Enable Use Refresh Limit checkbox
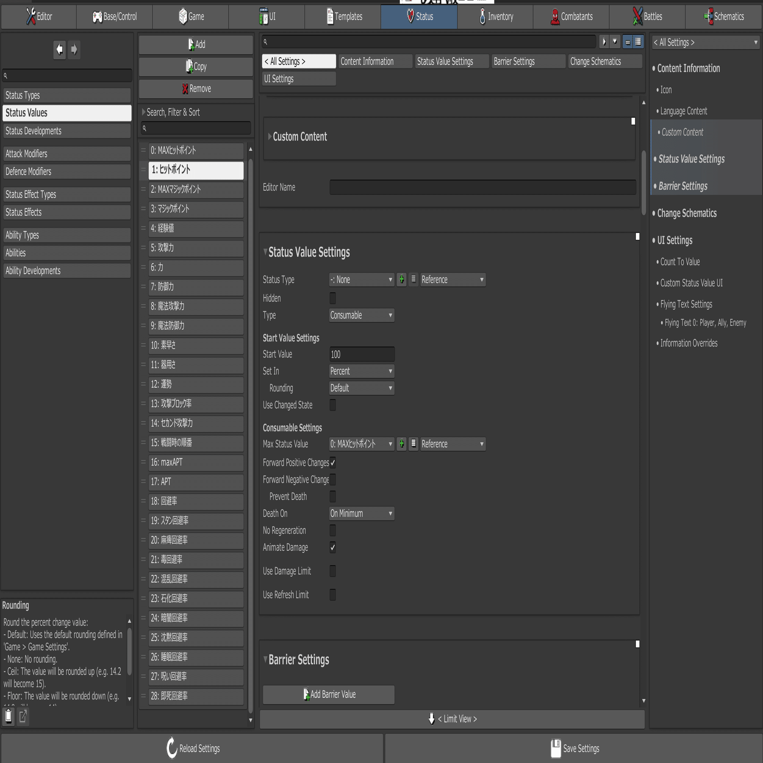Viewport: 763px width, 763px height. 333,595
